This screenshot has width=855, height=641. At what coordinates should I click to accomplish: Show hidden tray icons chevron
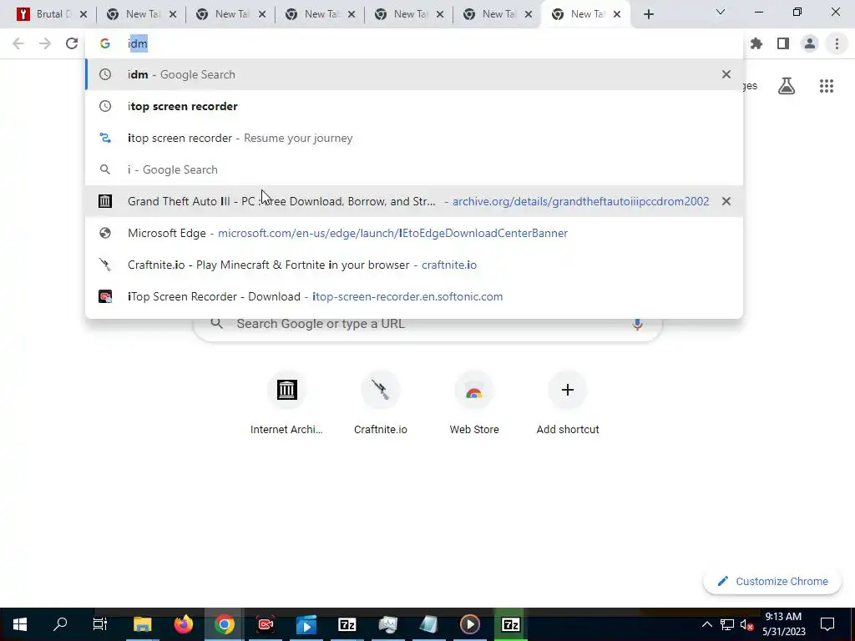coord(706,624)
